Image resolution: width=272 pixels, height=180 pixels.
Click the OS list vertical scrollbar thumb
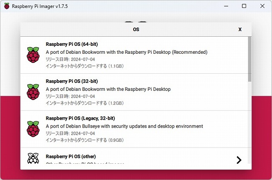[249, 59]
